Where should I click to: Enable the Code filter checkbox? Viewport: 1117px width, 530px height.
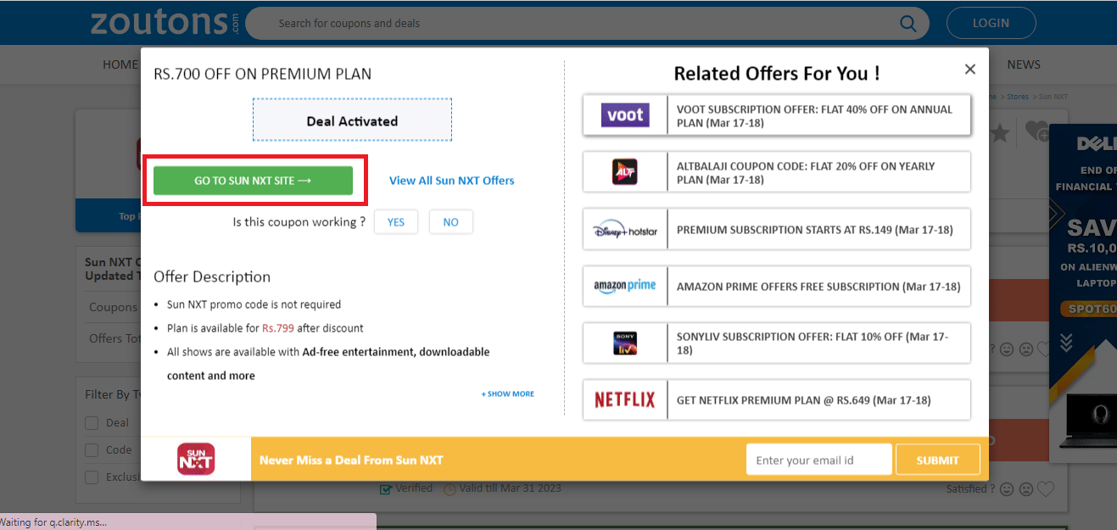(92, 449)
